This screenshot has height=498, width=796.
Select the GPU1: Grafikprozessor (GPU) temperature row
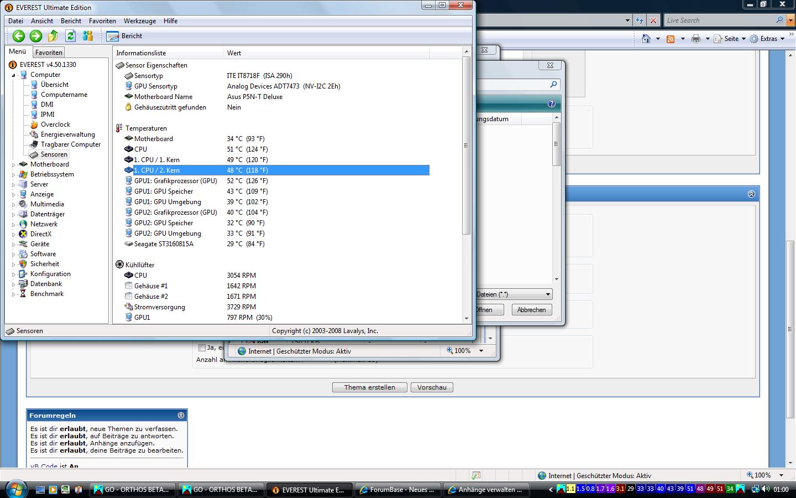tap(276, 181)
